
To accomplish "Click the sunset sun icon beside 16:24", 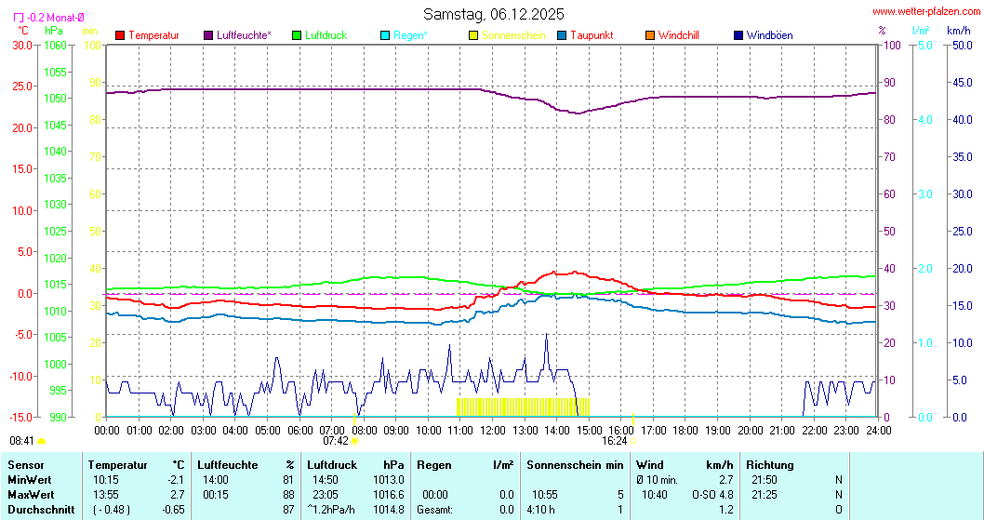I will coord(633,441).
